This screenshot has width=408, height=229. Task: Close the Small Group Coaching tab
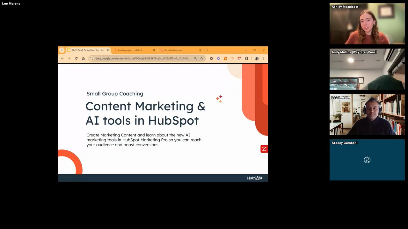(x=108, y=50)
